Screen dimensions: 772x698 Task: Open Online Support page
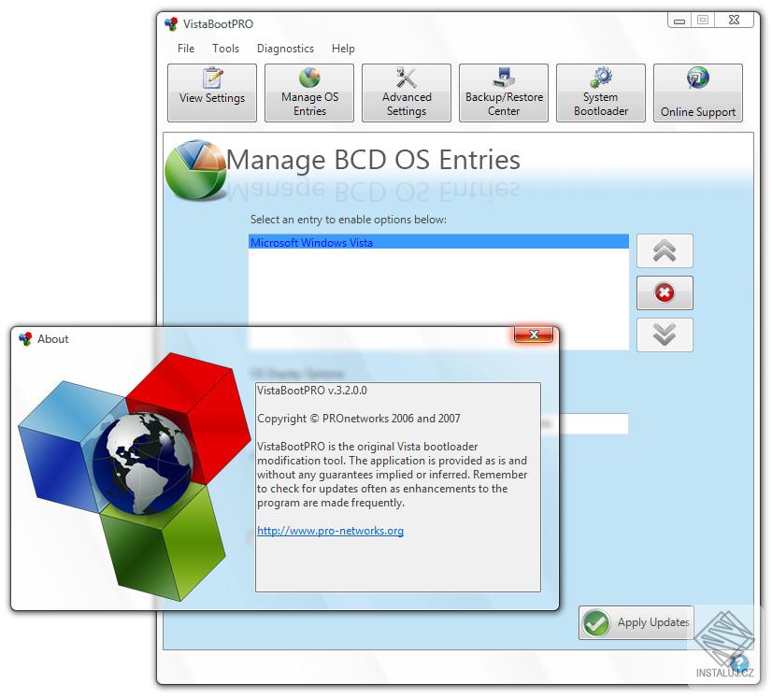698,93
